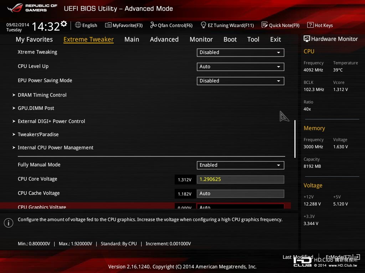The image size is (365, 273).
Task: Click the 1.182V CPU Cache Voltage reading
Action: click(185, 194)
